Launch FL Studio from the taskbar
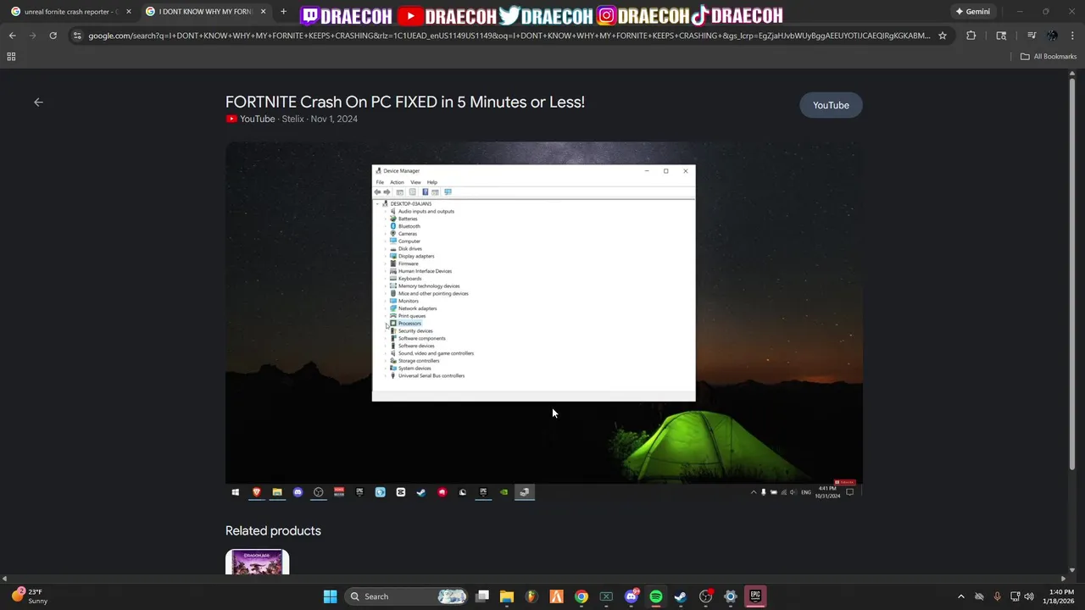 coord(531,596)
